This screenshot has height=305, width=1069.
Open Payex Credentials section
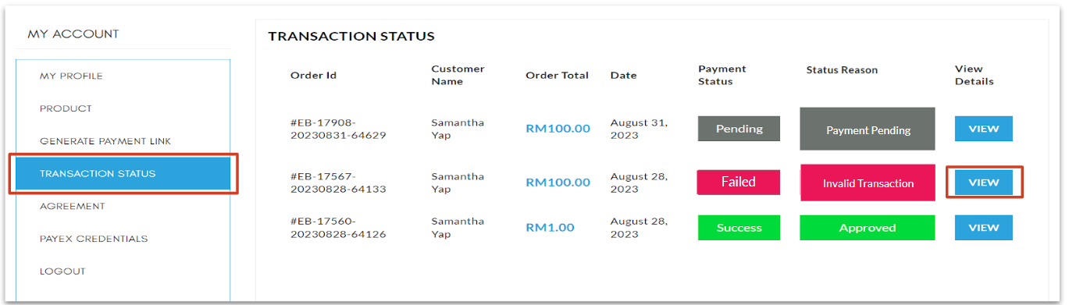94,239
